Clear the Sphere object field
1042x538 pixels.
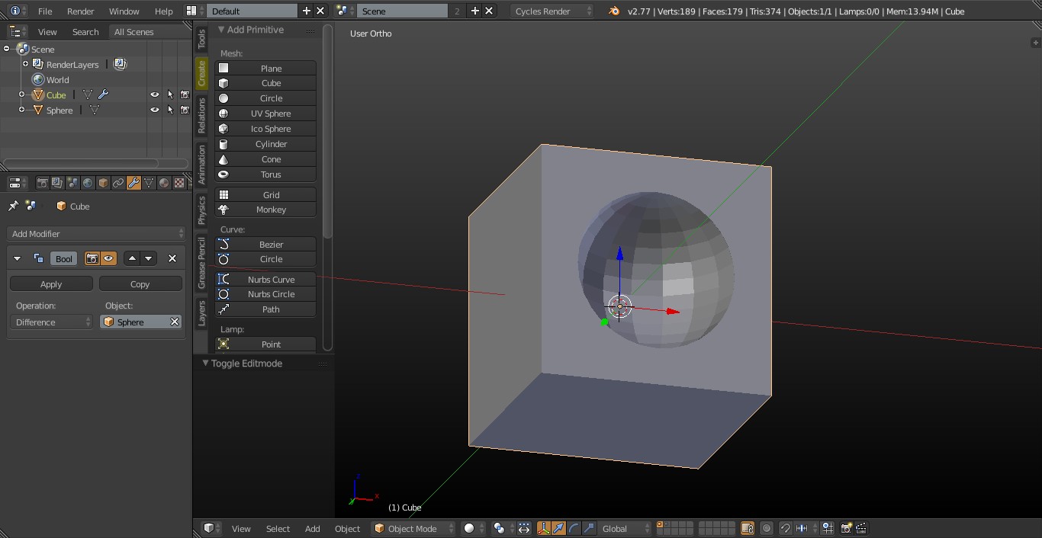coord(175,322)
